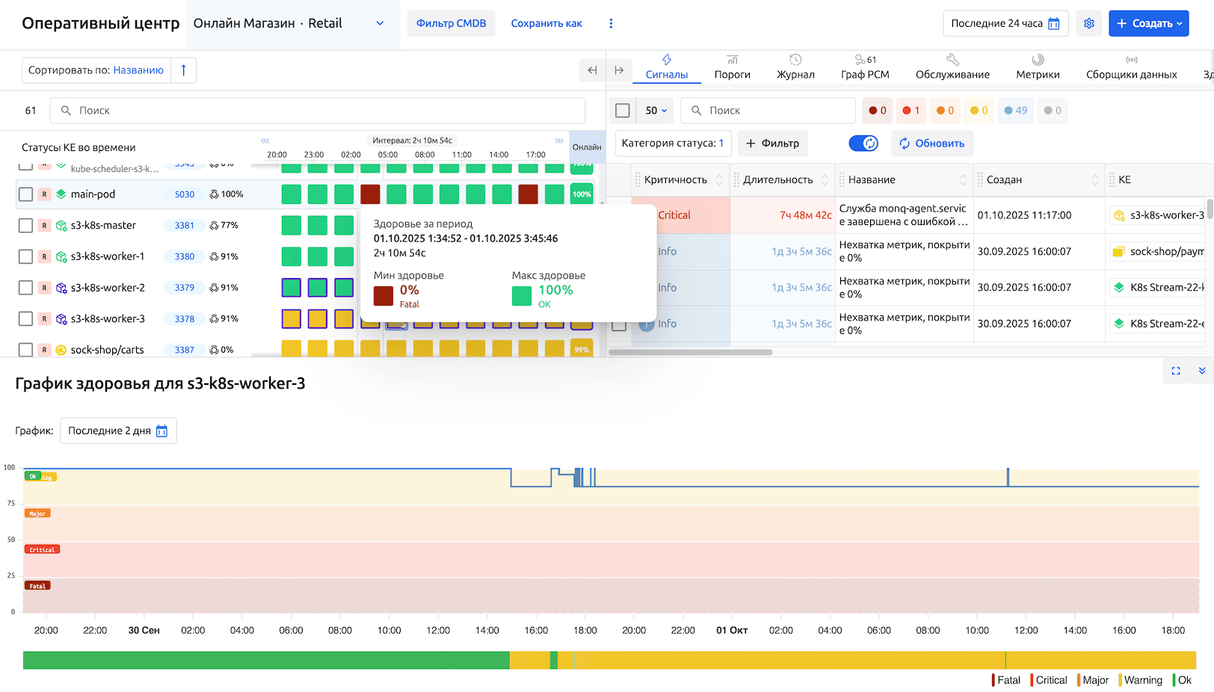
Task: Collapse health graph with double chevron icon
Action: 1201,371
